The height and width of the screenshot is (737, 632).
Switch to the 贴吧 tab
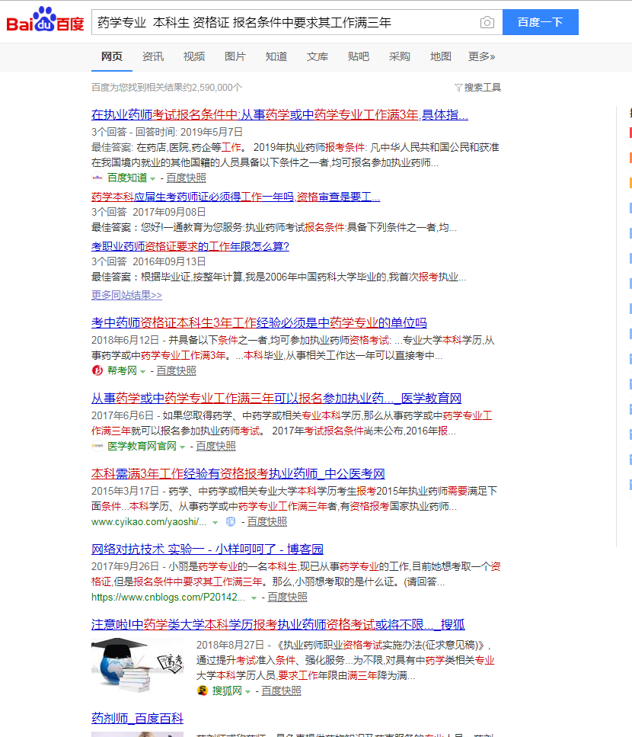point(358,56)
